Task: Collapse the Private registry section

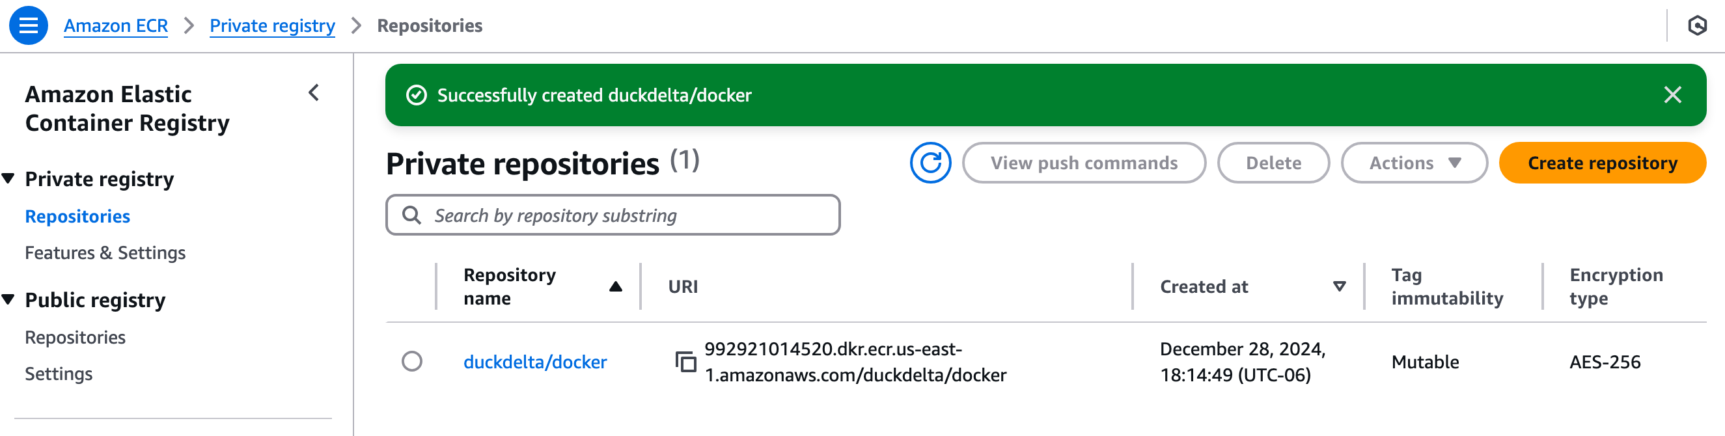Action: (x=9, y=178)
